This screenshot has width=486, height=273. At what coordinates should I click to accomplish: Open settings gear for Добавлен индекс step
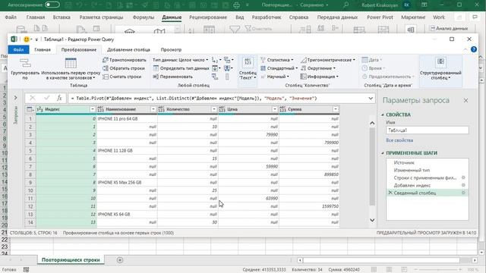coord(463,185)
